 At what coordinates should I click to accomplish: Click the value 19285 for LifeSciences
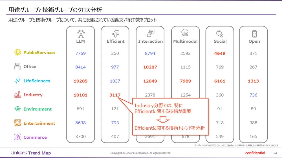tap(81, 81)
